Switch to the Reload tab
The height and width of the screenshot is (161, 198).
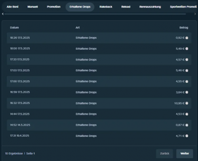[x=126, y=7]
